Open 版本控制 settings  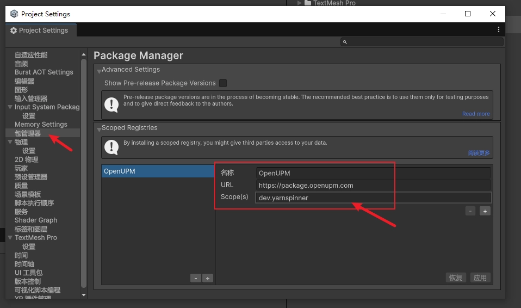(28, 281)
